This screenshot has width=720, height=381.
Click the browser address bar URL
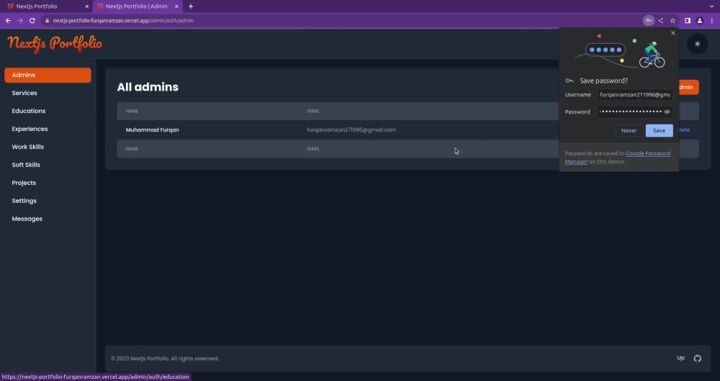tap(123, 21)
